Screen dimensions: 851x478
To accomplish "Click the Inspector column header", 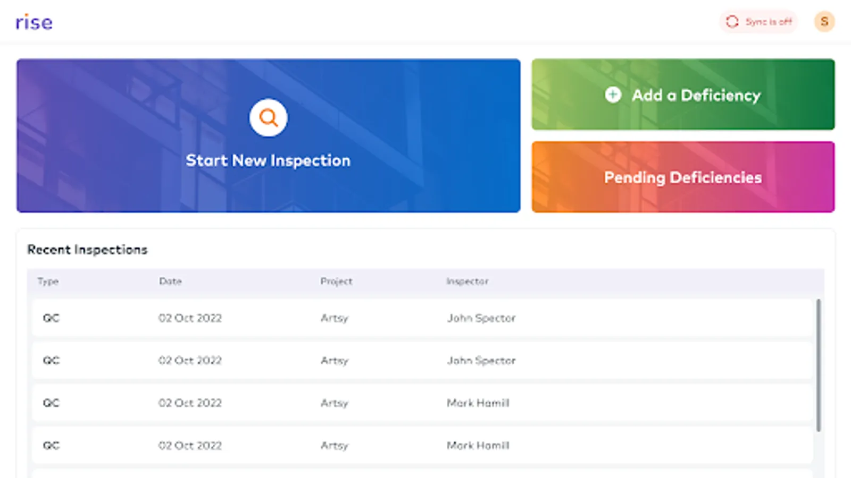I will point(467,281).
